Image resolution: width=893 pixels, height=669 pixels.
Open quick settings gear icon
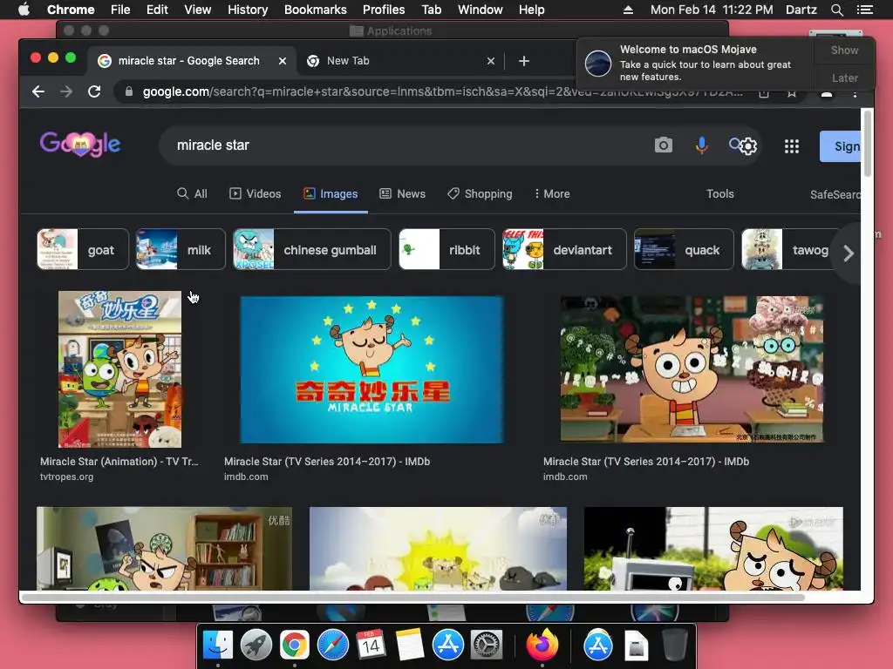[747, 146]
